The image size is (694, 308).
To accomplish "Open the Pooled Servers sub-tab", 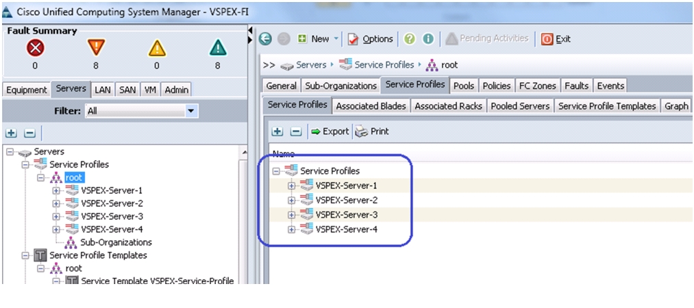I will [520, 106].
